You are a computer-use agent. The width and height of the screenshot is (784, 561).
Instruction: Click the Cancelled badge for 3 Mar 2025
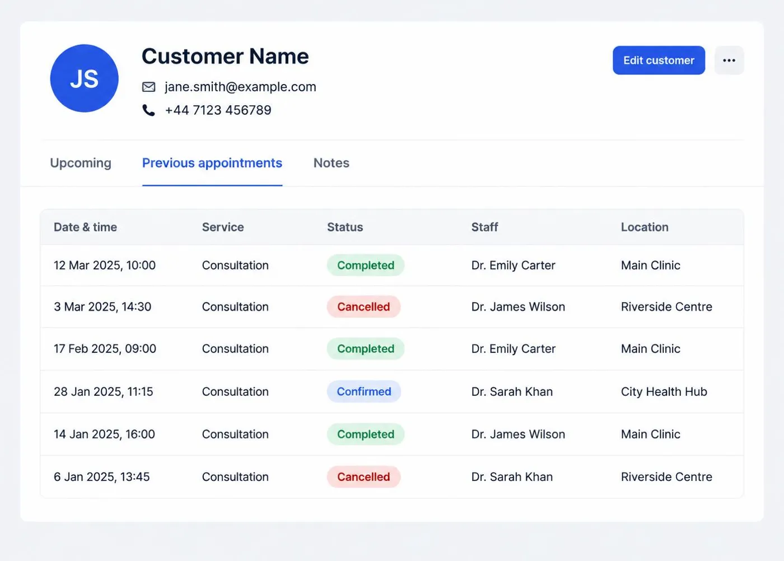(363, 307)
